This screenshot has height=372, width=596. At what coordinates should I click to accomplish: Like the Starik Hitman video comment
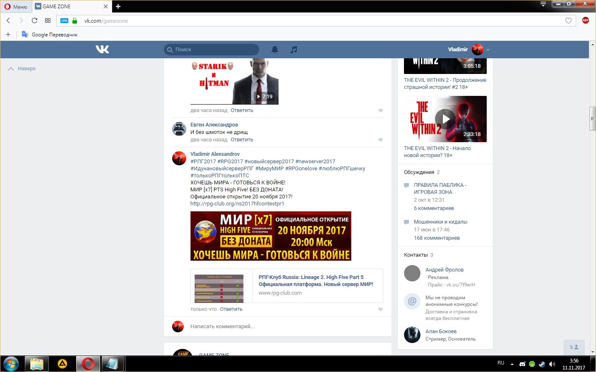point(380,110)
